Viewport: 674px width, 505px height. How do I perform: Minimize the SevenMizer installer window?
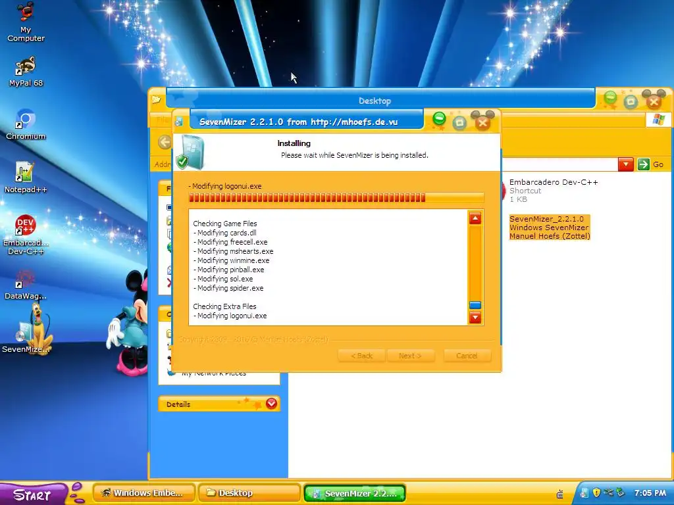pos(439,119)
